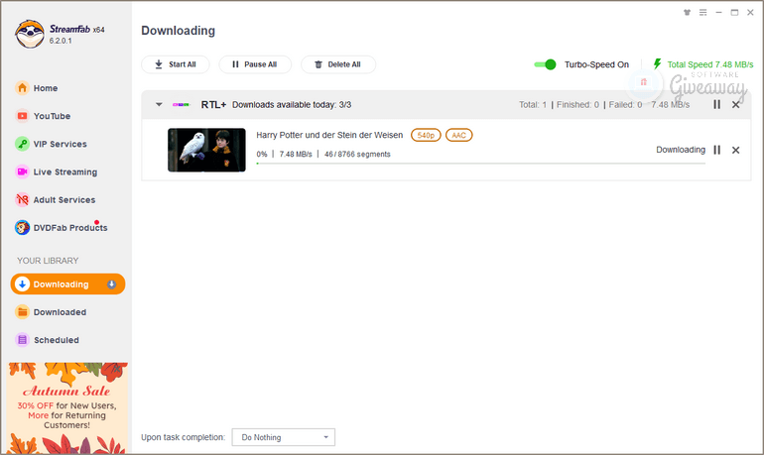764x455 pixels.
Task: Go to YouTube in the sidebar
Action: 52,116
